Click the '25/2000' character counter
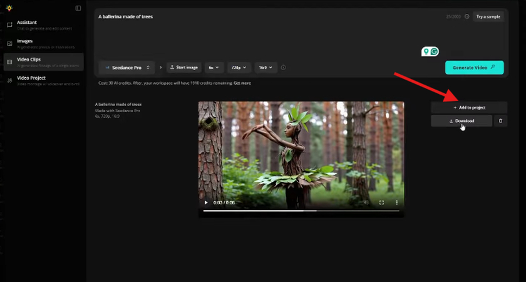 coord(453,16)
